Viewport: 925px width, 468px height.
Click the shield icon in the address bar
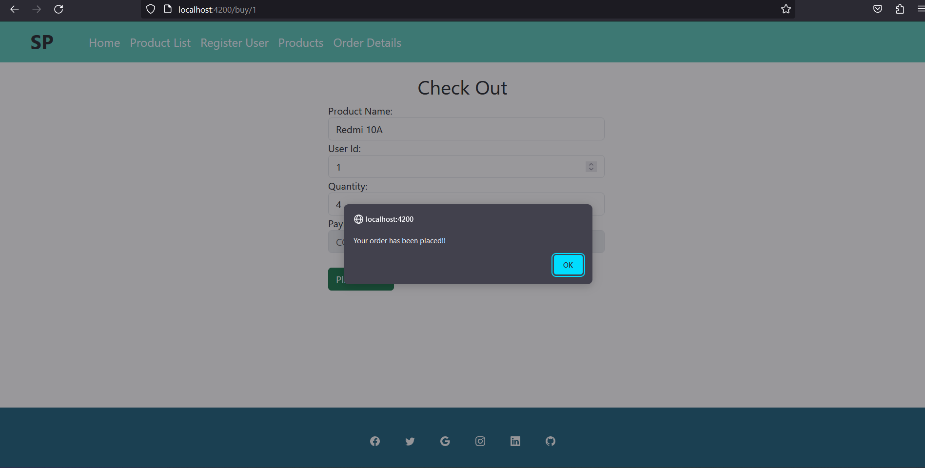coord(150,9)
